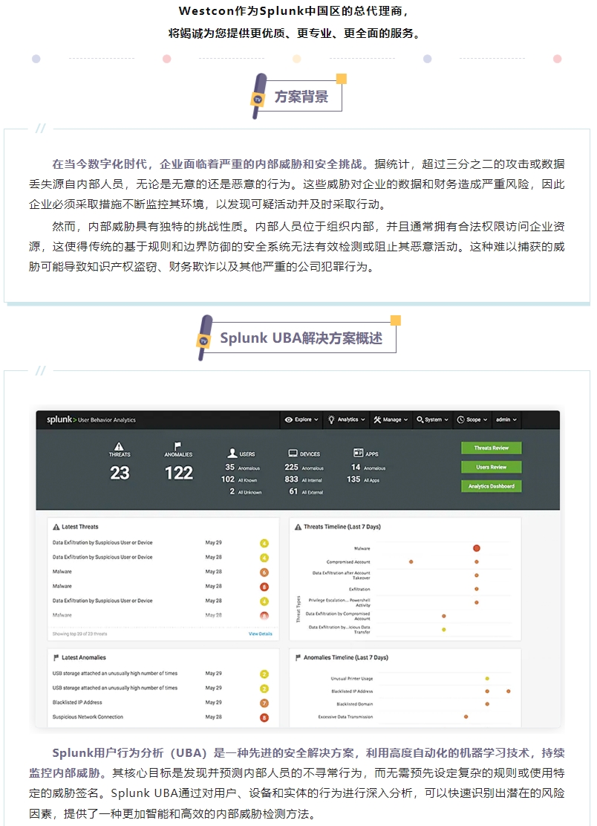597x826 pixels.
Task: Click the warning icon beside Threats Timeline heading
Action: click(x=298, y=527)
